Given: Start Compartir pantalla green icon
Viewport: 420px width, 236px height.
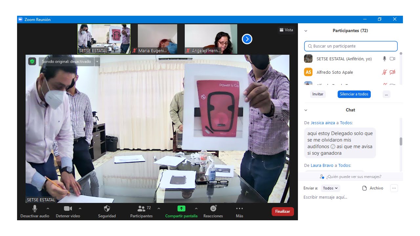Looking at the screenshot, I should (x=181, y=208).
